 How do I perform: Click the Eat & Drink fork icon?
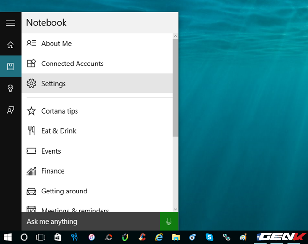tap(31, 130)
